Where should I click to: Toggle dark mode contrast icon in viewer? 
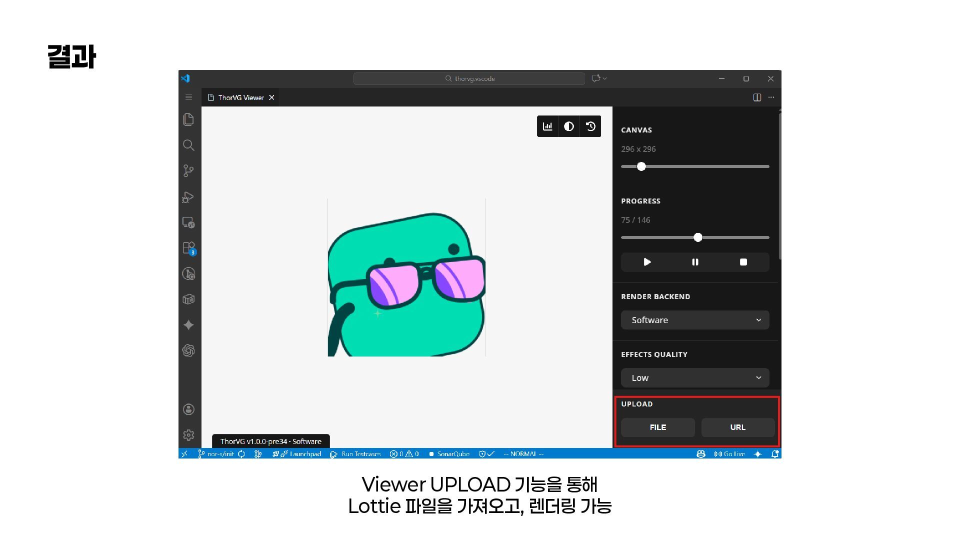point(569,126)
